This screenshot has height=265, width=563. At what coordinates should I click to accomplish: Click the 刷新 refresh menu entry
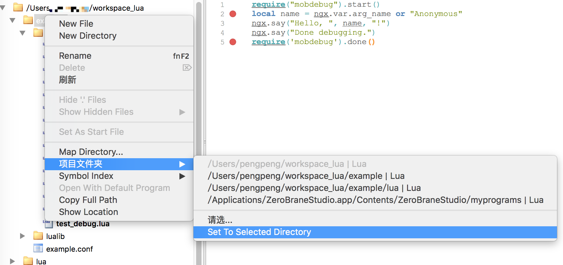[x=119, y=80]
